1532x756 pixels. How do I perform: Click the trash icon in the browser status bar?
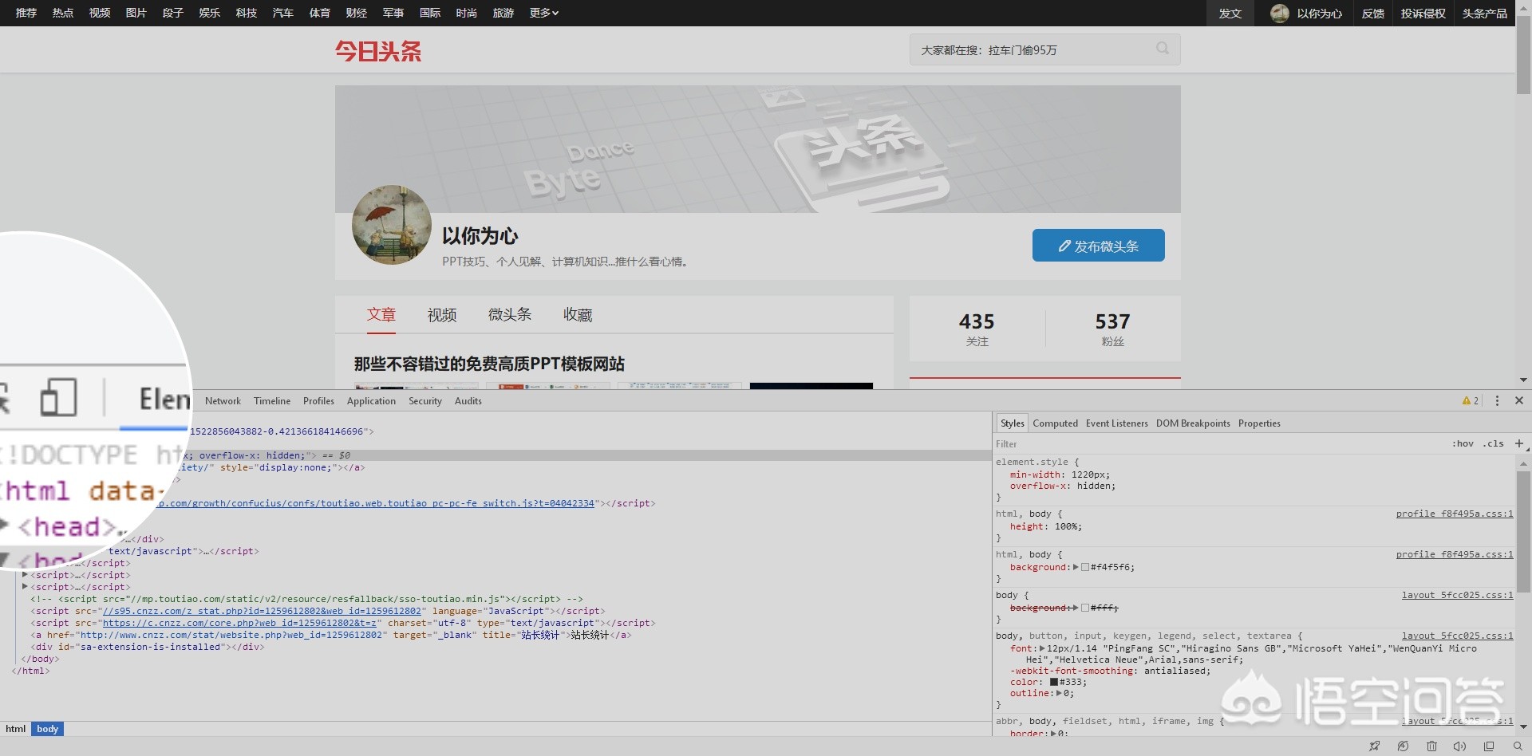1431,746
